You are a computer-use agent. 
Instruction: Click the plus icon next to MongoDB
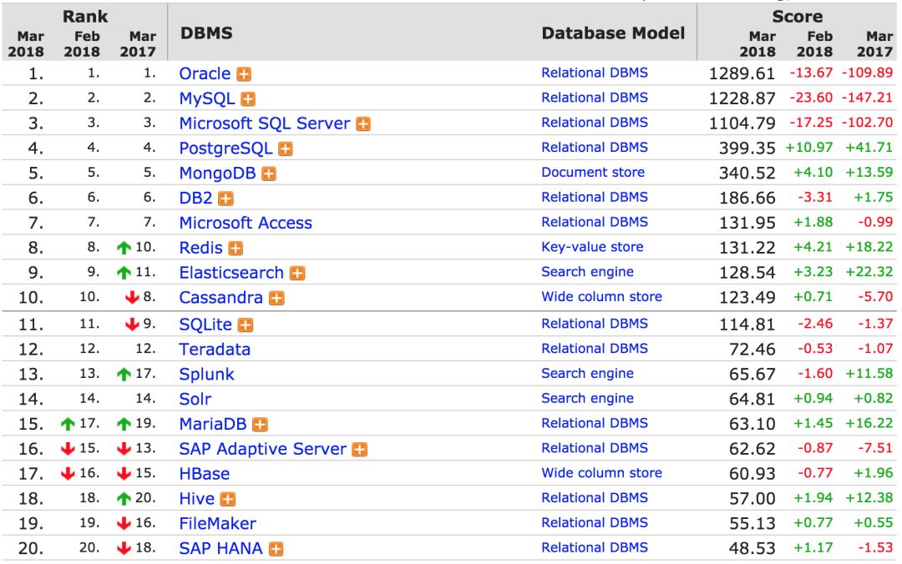coord(269,174)
